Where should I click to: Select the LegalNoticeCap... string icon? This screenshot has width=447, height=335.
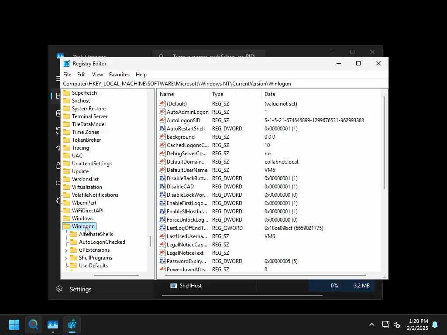[x=162, y=244]
